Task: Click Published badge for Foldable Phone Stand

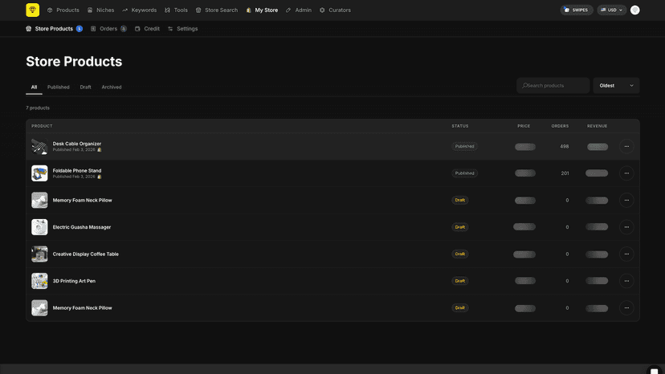Action: [x=464, y=173]
